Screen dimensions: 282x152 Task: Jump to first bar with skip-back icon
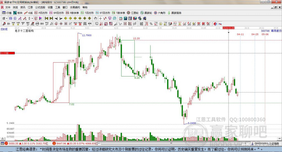[46, 18]
